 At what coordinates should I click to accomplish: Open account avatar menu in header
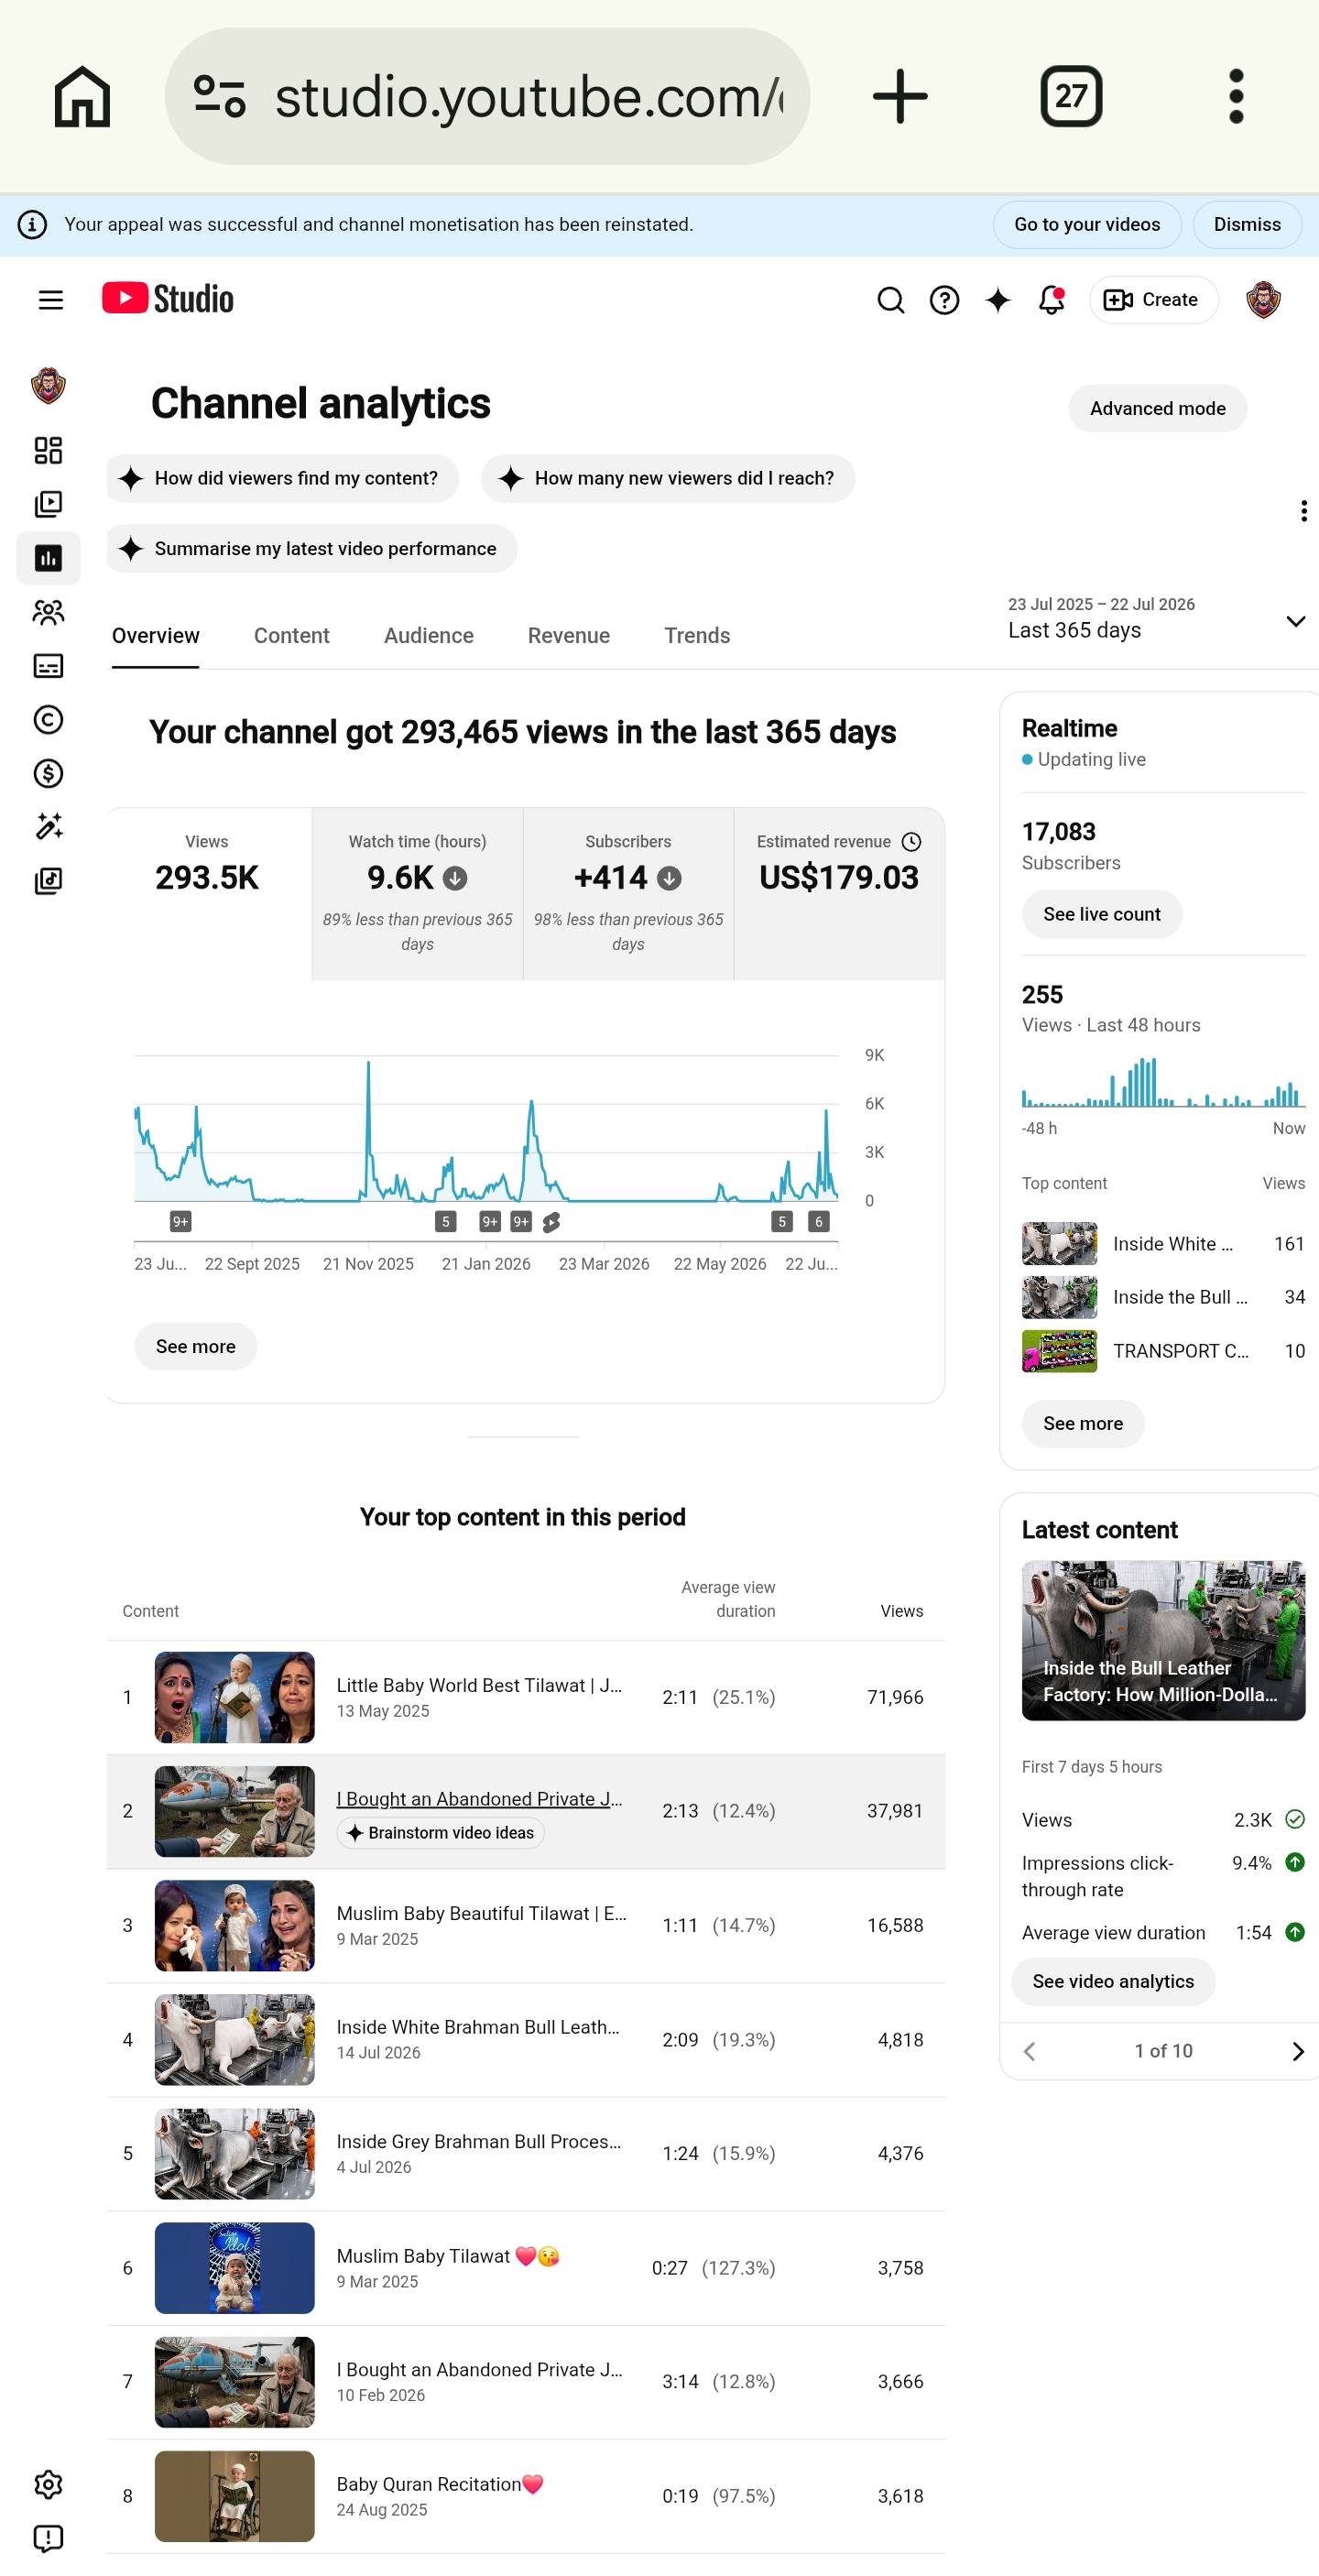coord(1263,300)
